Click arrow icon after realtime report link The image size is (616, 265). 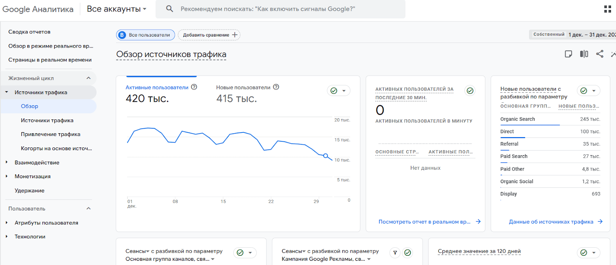pos(478,222)
